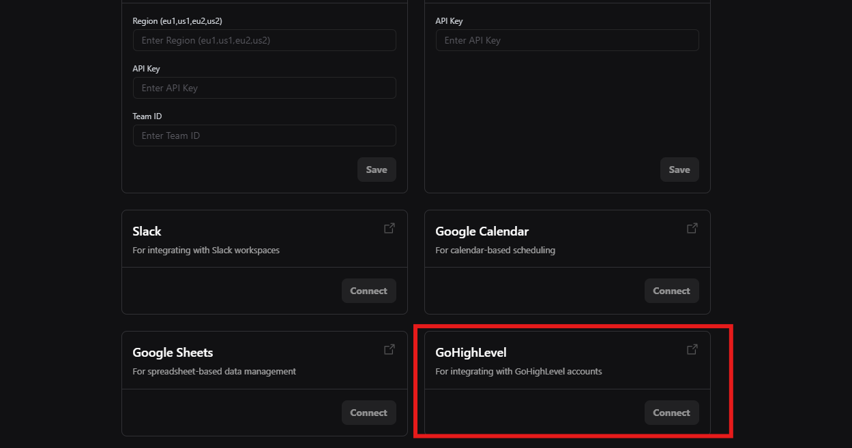
Task: Click the Google Calendar card title
Action: tap(482, 231)
